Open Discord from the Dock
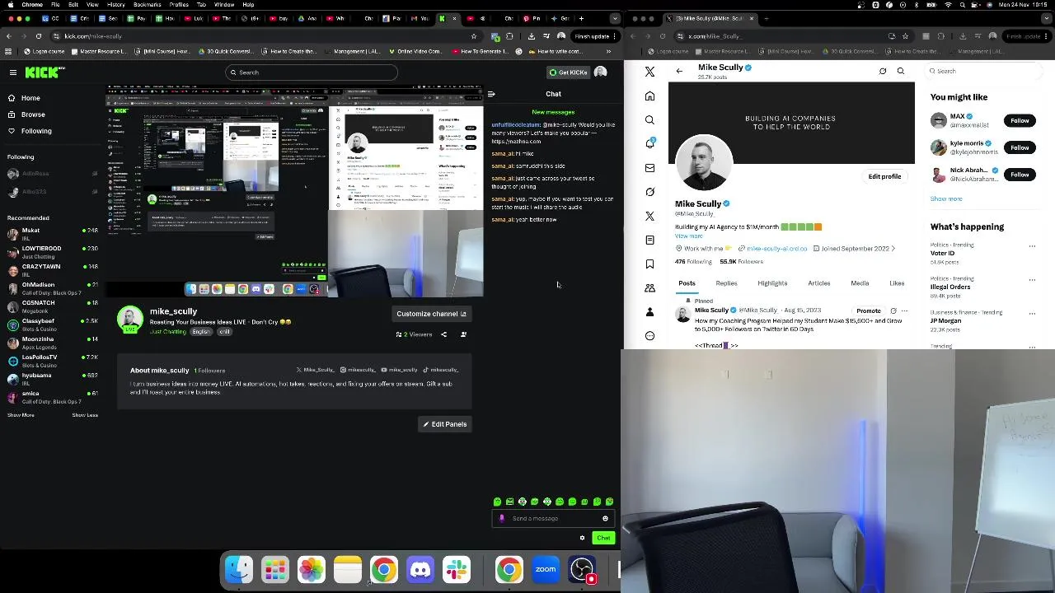This screenshot has width=1055, height=593. [x=420, y=569]
